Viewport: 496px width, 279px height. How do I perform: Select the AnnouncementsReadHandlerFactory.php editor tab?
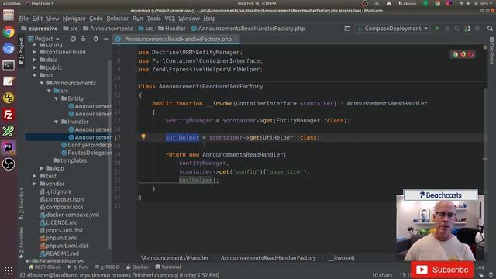[177, 40]
